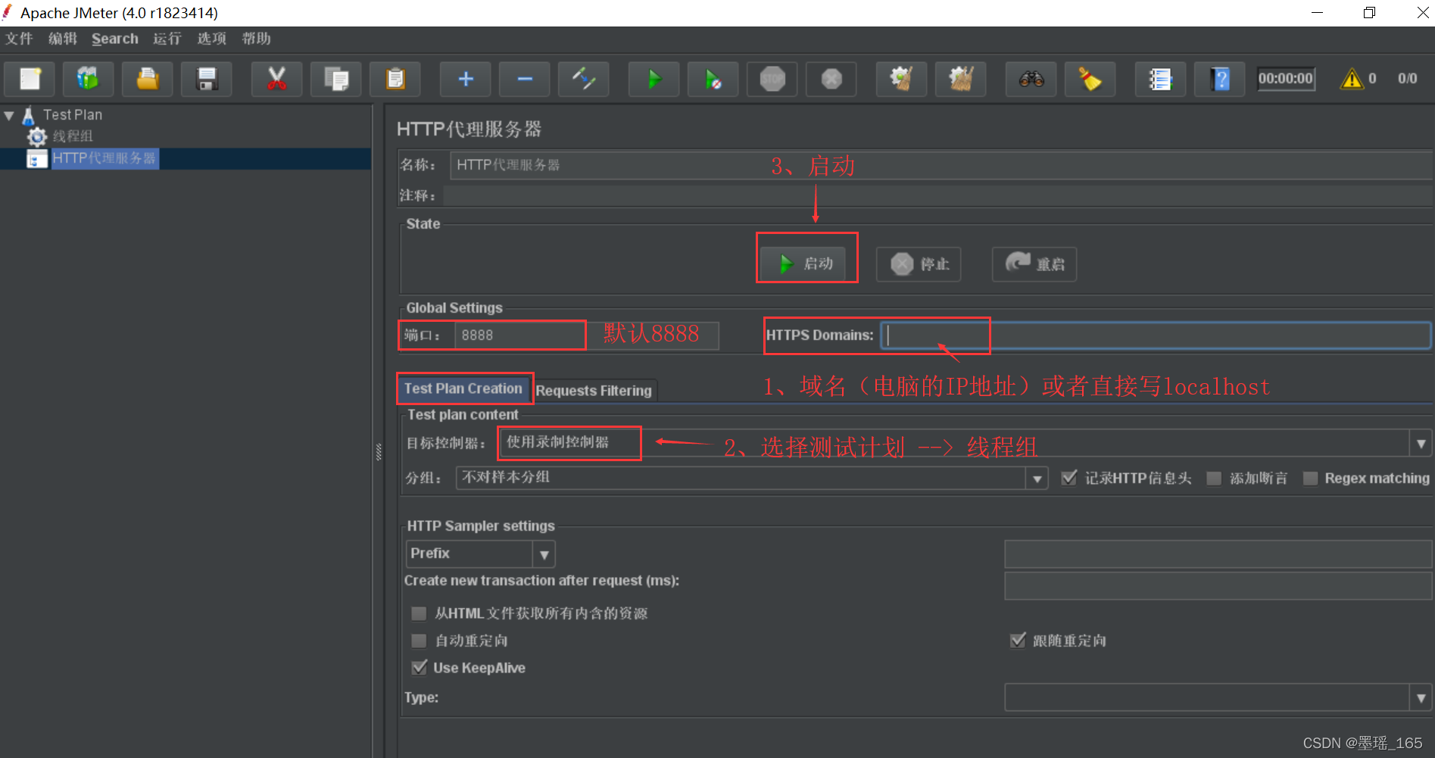Save the test plan with floppy icon
This screenshot has height=758, width=1435.
(x=206, y=79)
